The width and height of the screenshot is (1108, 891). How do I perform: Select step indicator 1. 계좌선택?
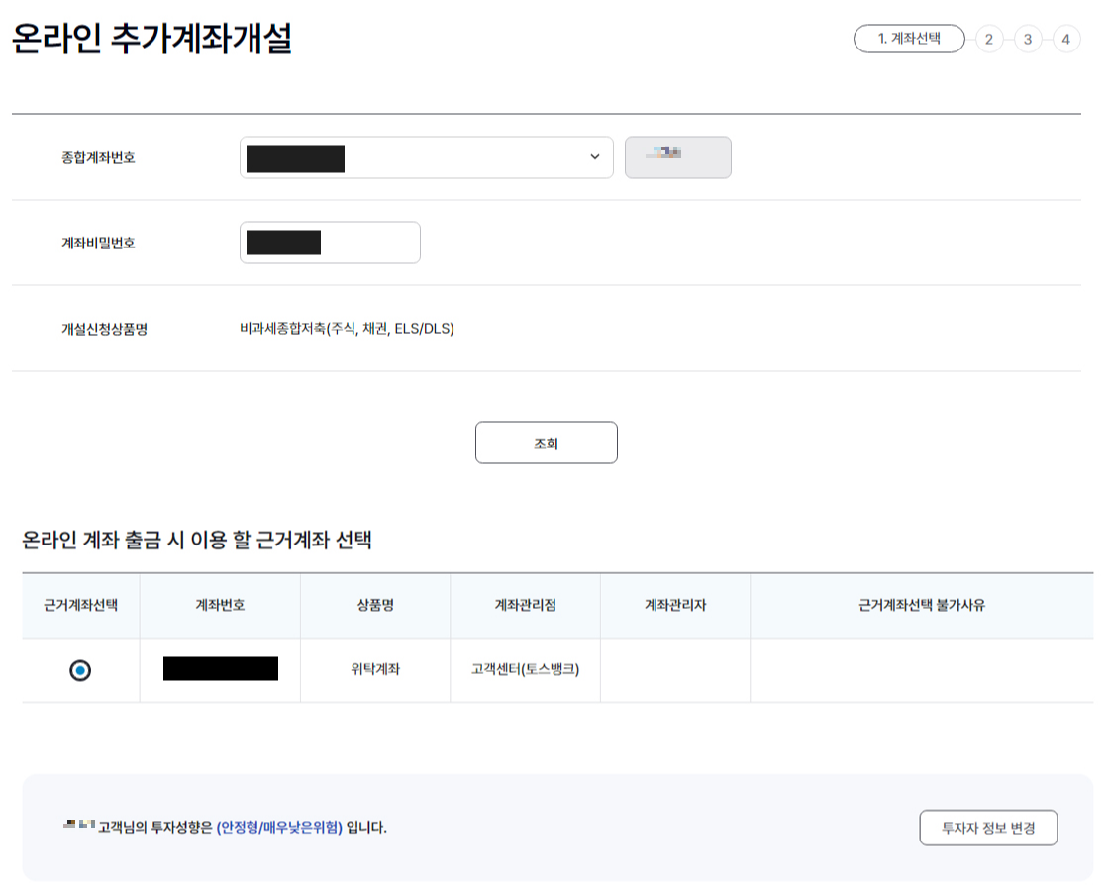click(x=907, y=40)
